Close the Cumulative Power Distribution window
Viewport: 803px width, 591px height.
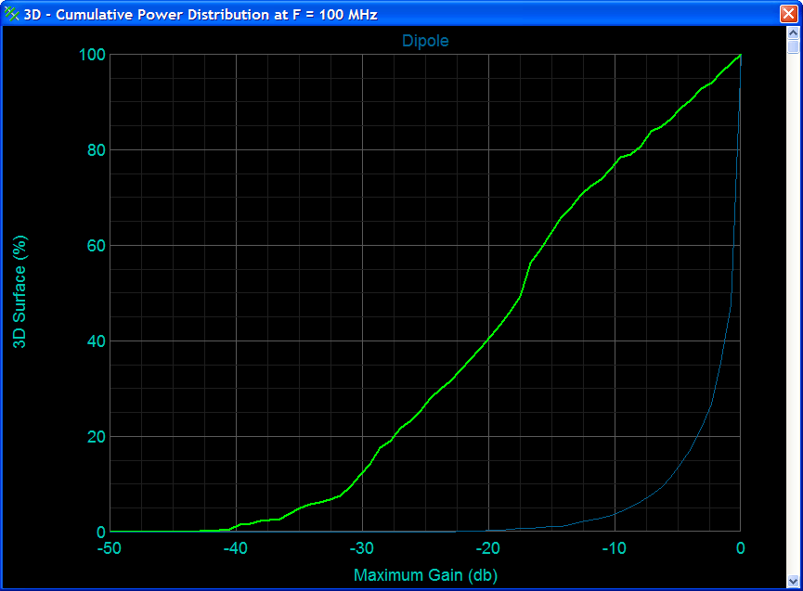[x=789, y=14]
